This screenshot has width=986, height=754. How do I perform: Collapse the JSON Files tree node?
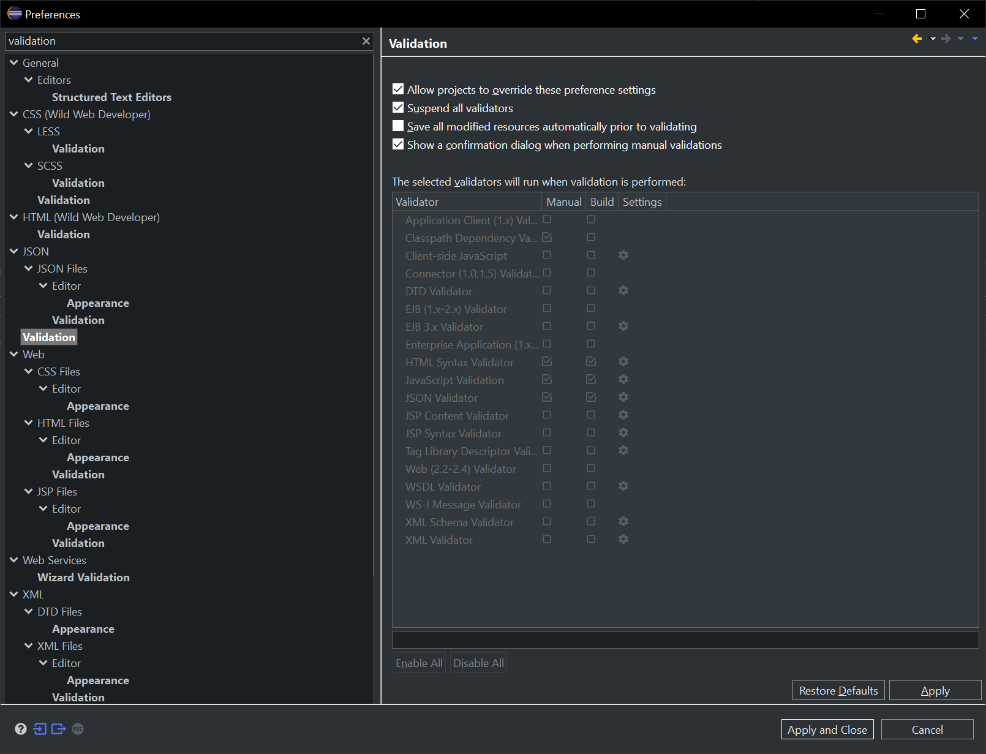(x=28, y=268)
